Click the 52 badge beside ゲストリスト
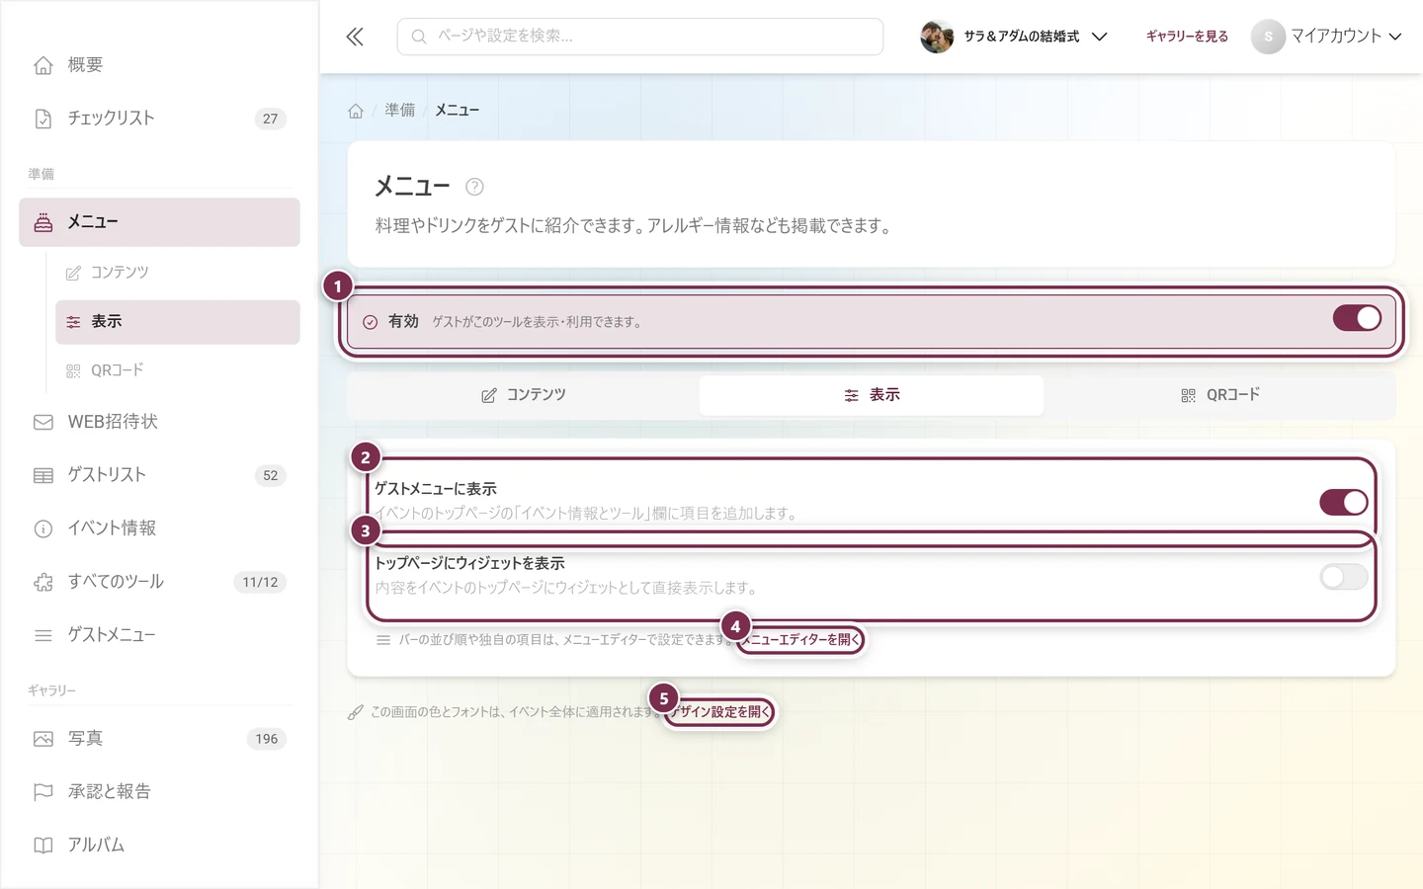The width and height of the screenshot is (1423, 889). coord(271,475)
